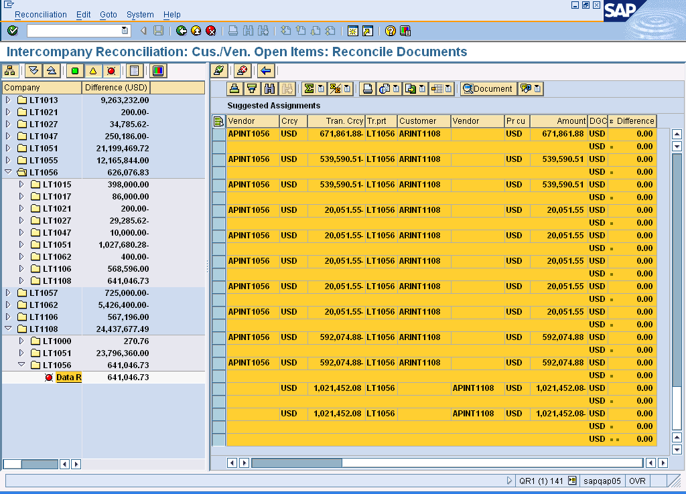Click the Change Layout grid icon
686x494 pixels.
coord(437,89)
